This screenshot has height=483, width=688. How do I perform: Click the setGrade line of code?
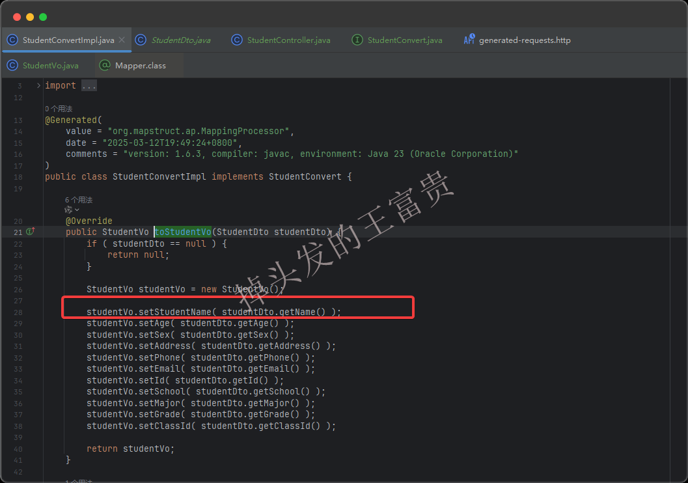(x=200, y=415)
